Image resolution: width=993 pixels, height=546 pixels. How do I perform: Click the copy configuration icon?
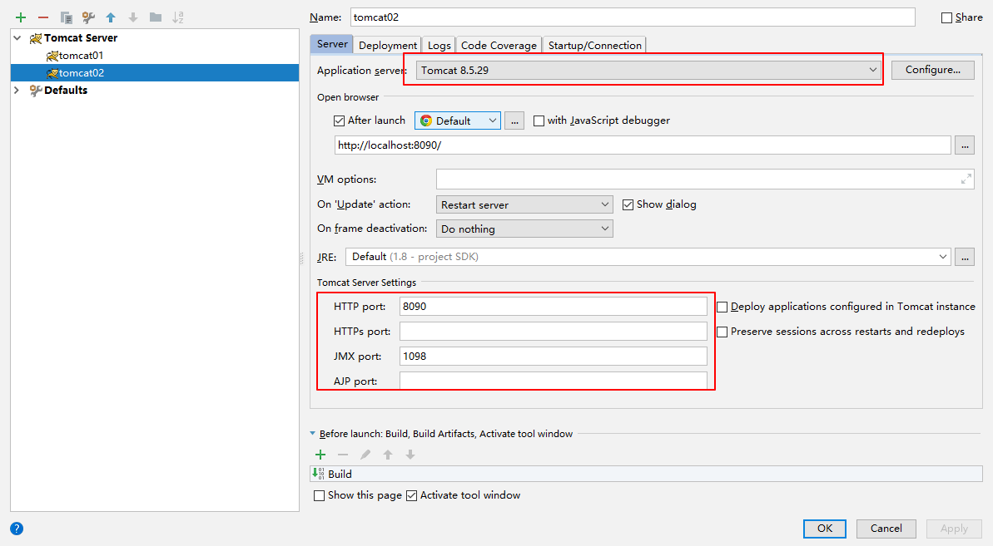(x=66, y=17)
